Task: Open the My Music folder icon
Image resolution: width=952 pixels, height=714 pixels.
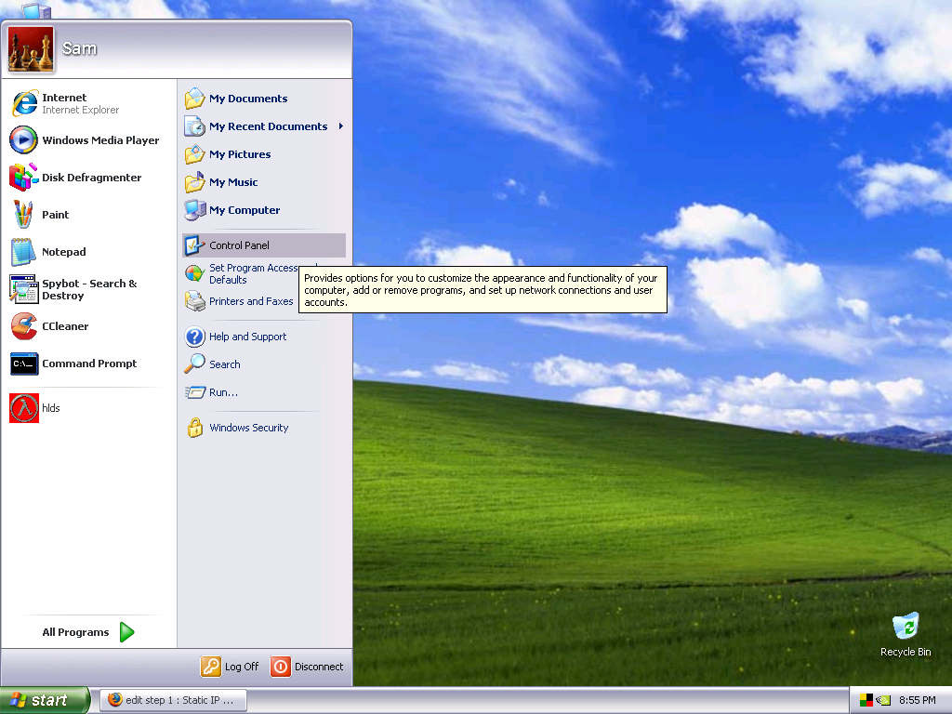Action: (x=195, y=182)
